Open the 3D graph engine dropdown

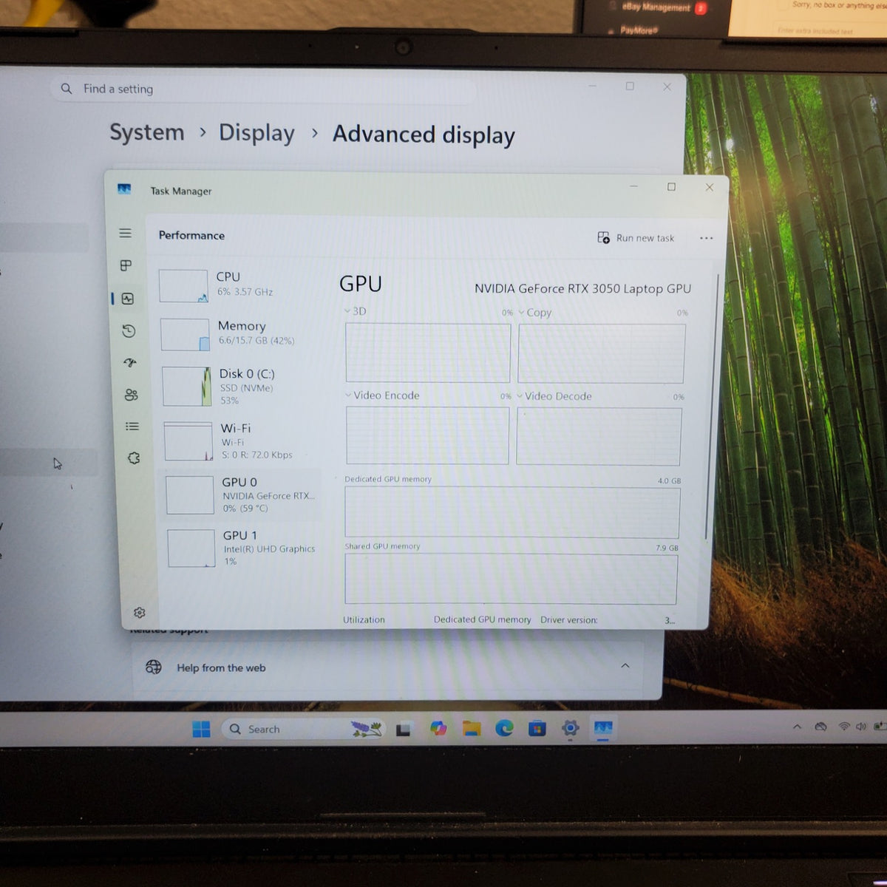coord(356,311)
